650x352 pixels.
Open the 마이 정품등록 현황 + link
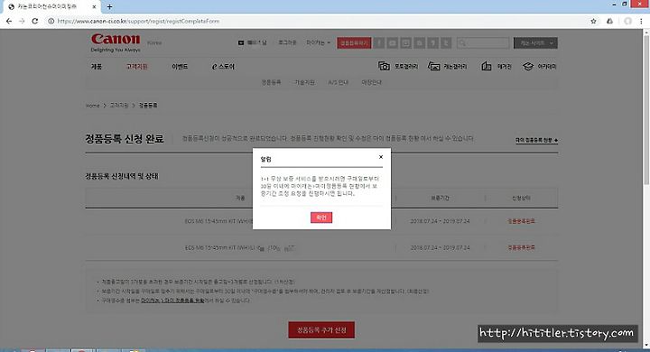point(536,141)
